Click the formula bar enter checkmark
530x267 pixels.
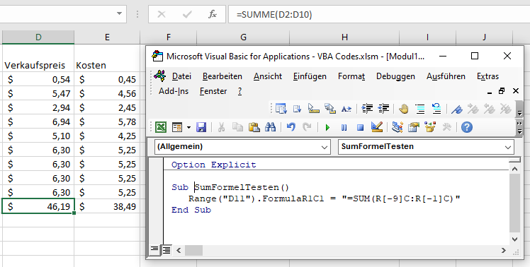(186, 14)
